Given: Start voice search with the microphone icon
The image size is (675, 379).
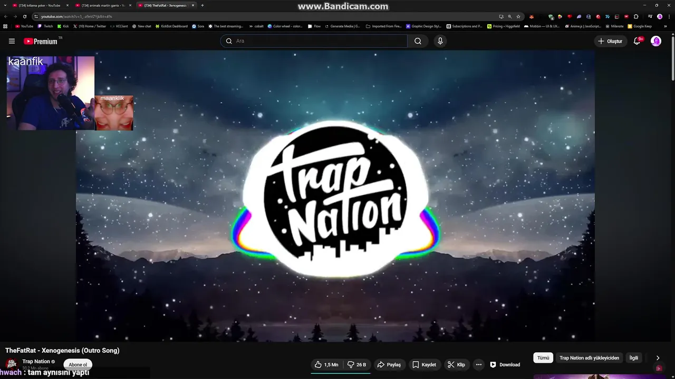Looking at the screenshot, I should (x=440, y=41).
